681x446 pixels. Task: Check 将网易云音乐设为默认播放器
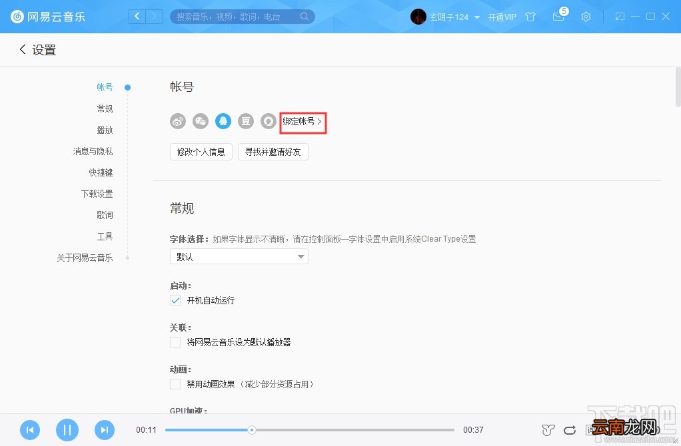tap(175, 342)
